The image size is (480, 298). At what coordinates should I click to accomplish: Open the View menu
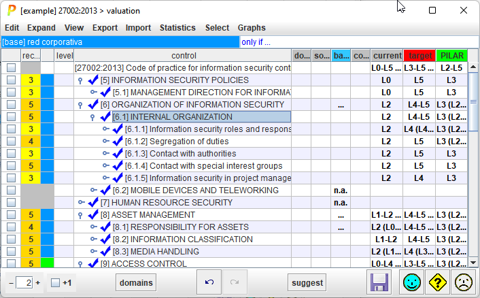click(x=74, y=28)
